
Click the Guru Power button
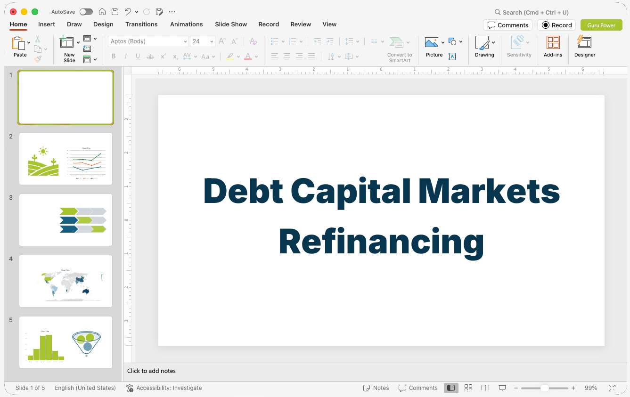pos(601,25)
